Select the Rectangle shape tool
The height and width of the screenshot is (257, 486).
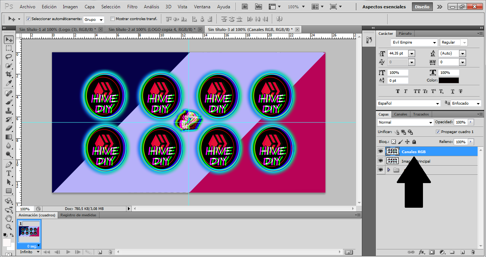[x=9, y=191]
